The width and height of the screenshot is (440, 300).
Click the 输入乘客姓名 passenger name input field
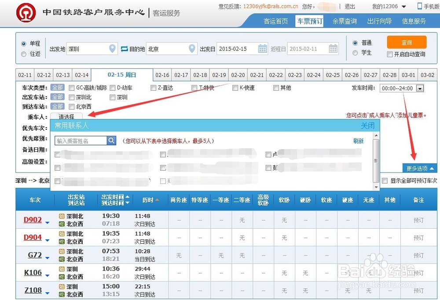(79, 140)
